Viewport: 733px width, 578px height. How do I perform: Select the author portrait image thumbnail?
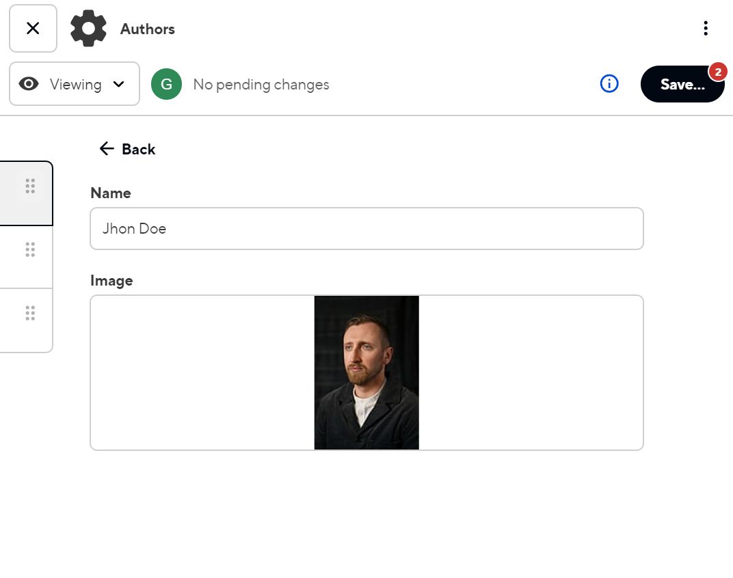pyautogui.click(x=366, y=372)
